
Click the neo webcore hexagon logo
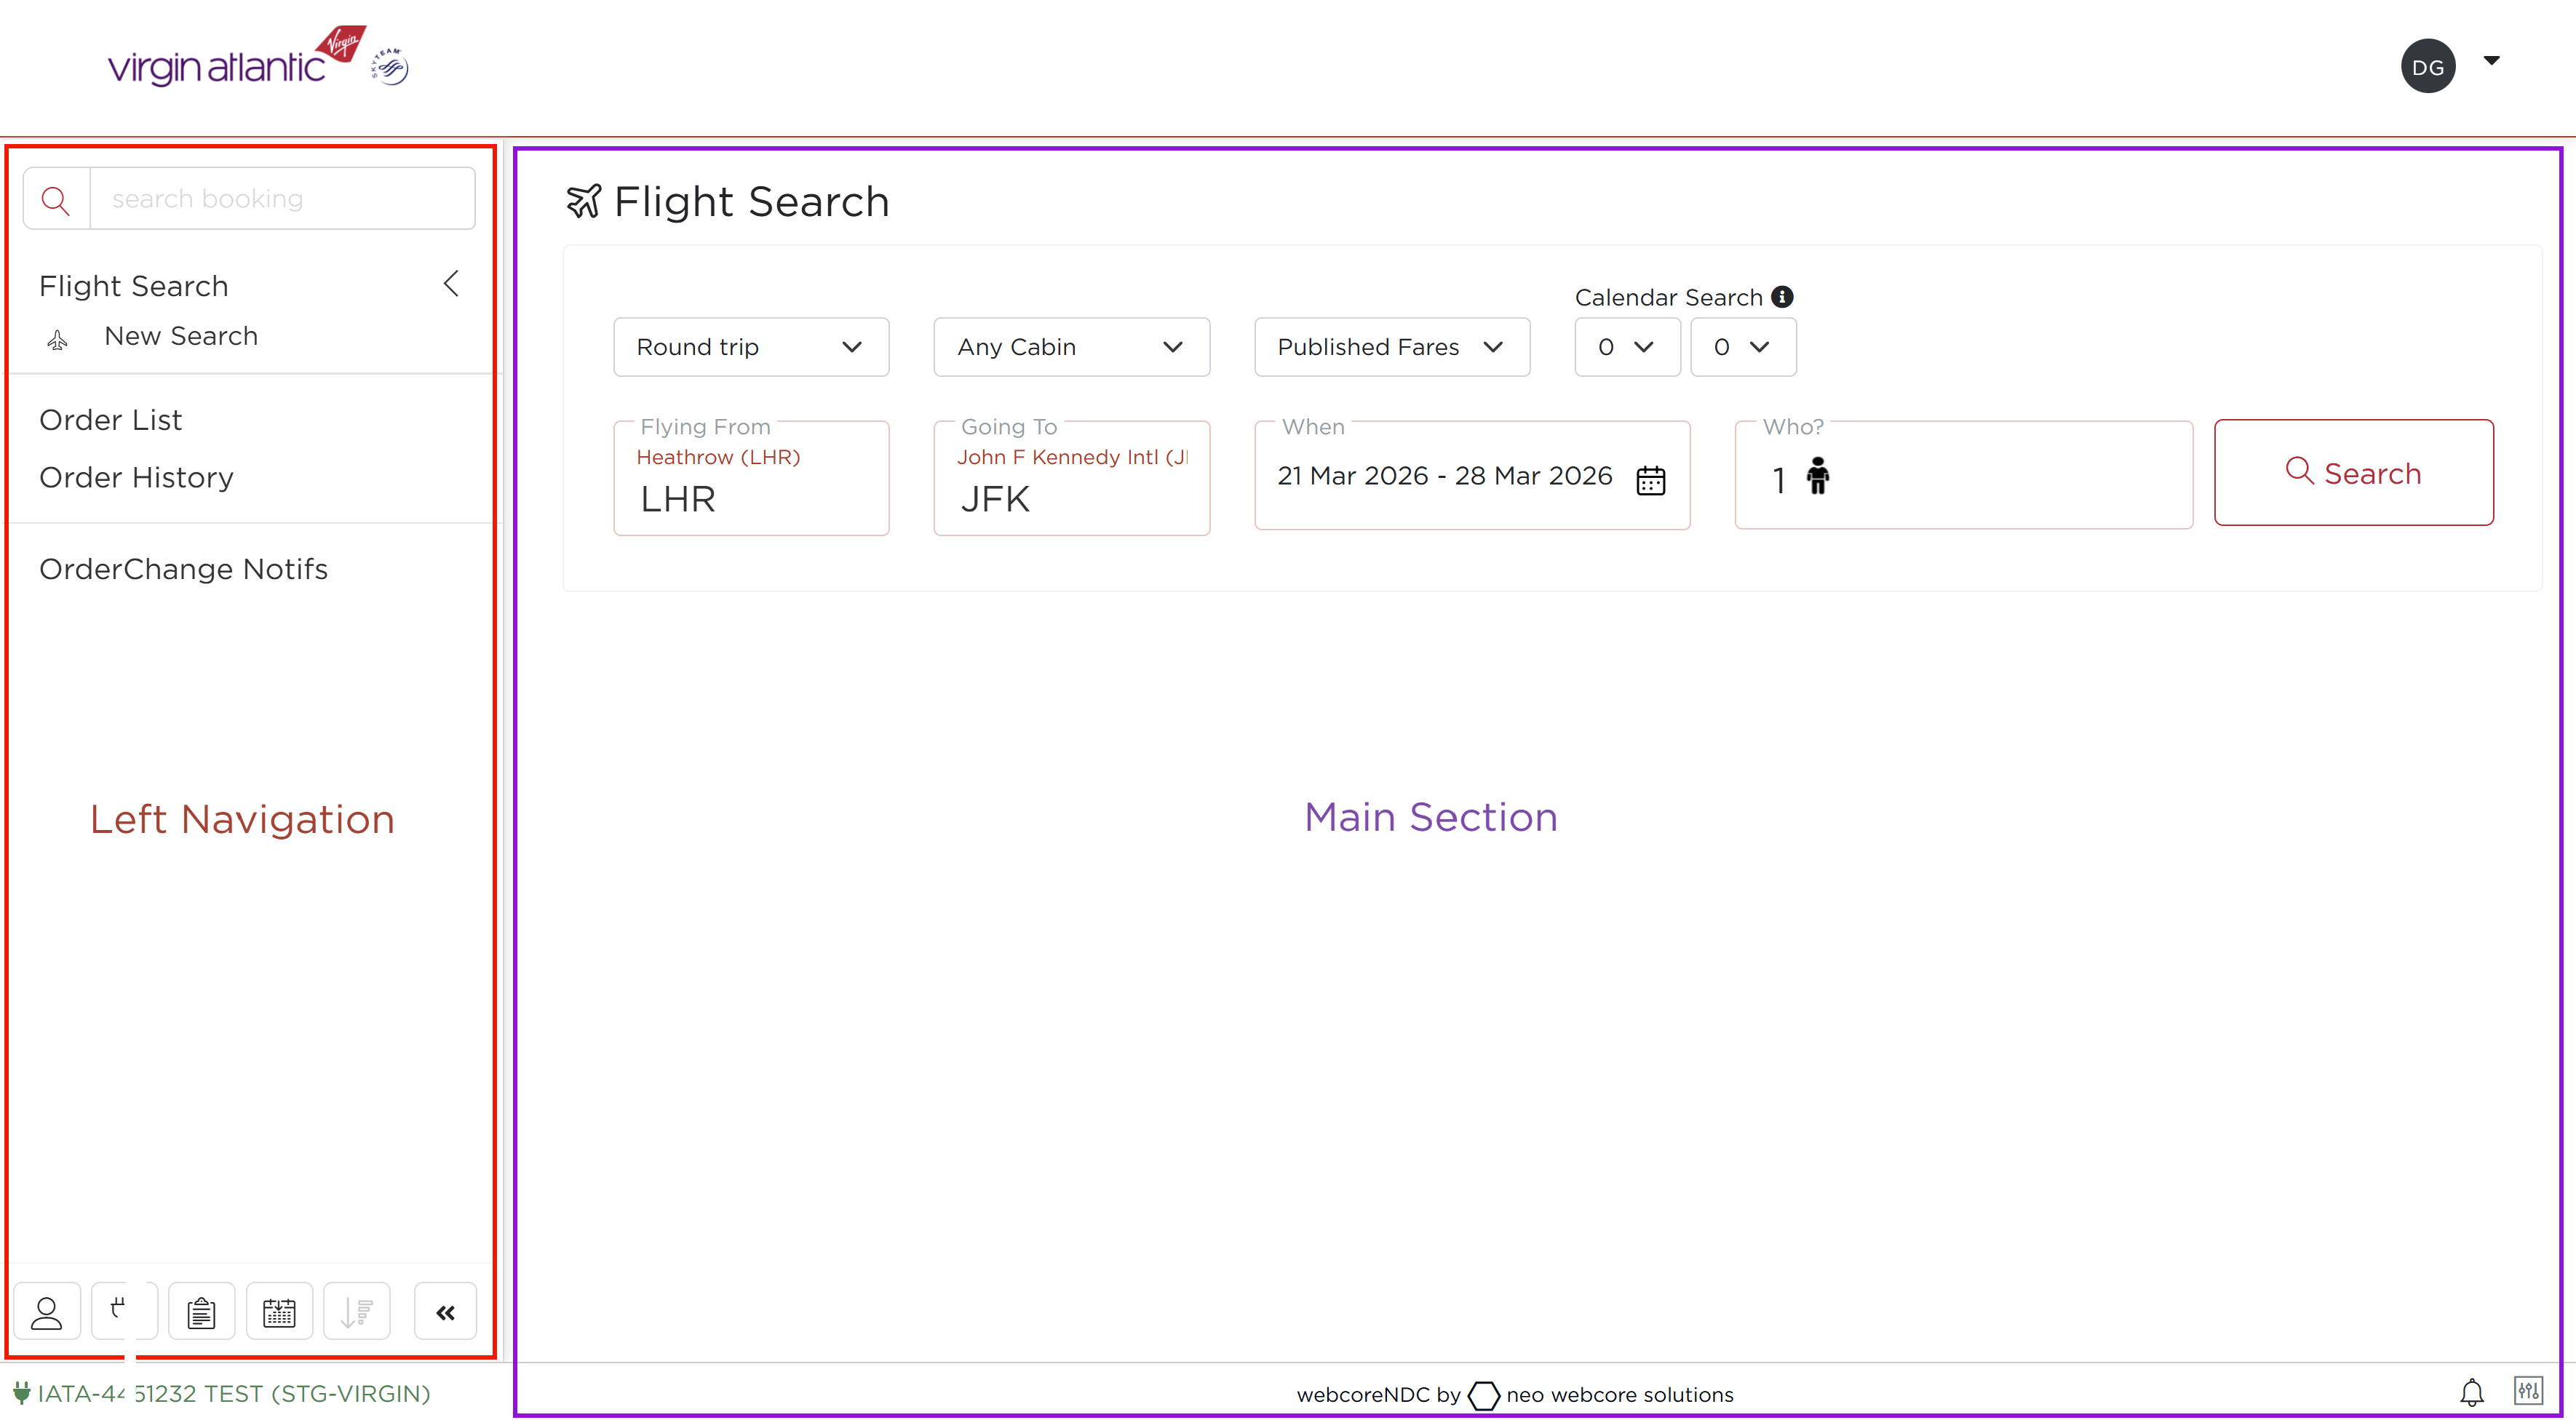(1484, 1395)
